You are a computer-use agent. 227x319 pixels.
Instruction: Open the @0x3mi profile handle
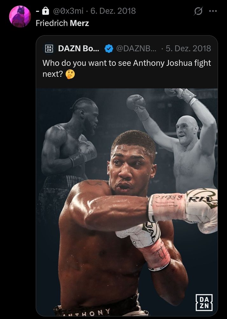click(68, 11)
